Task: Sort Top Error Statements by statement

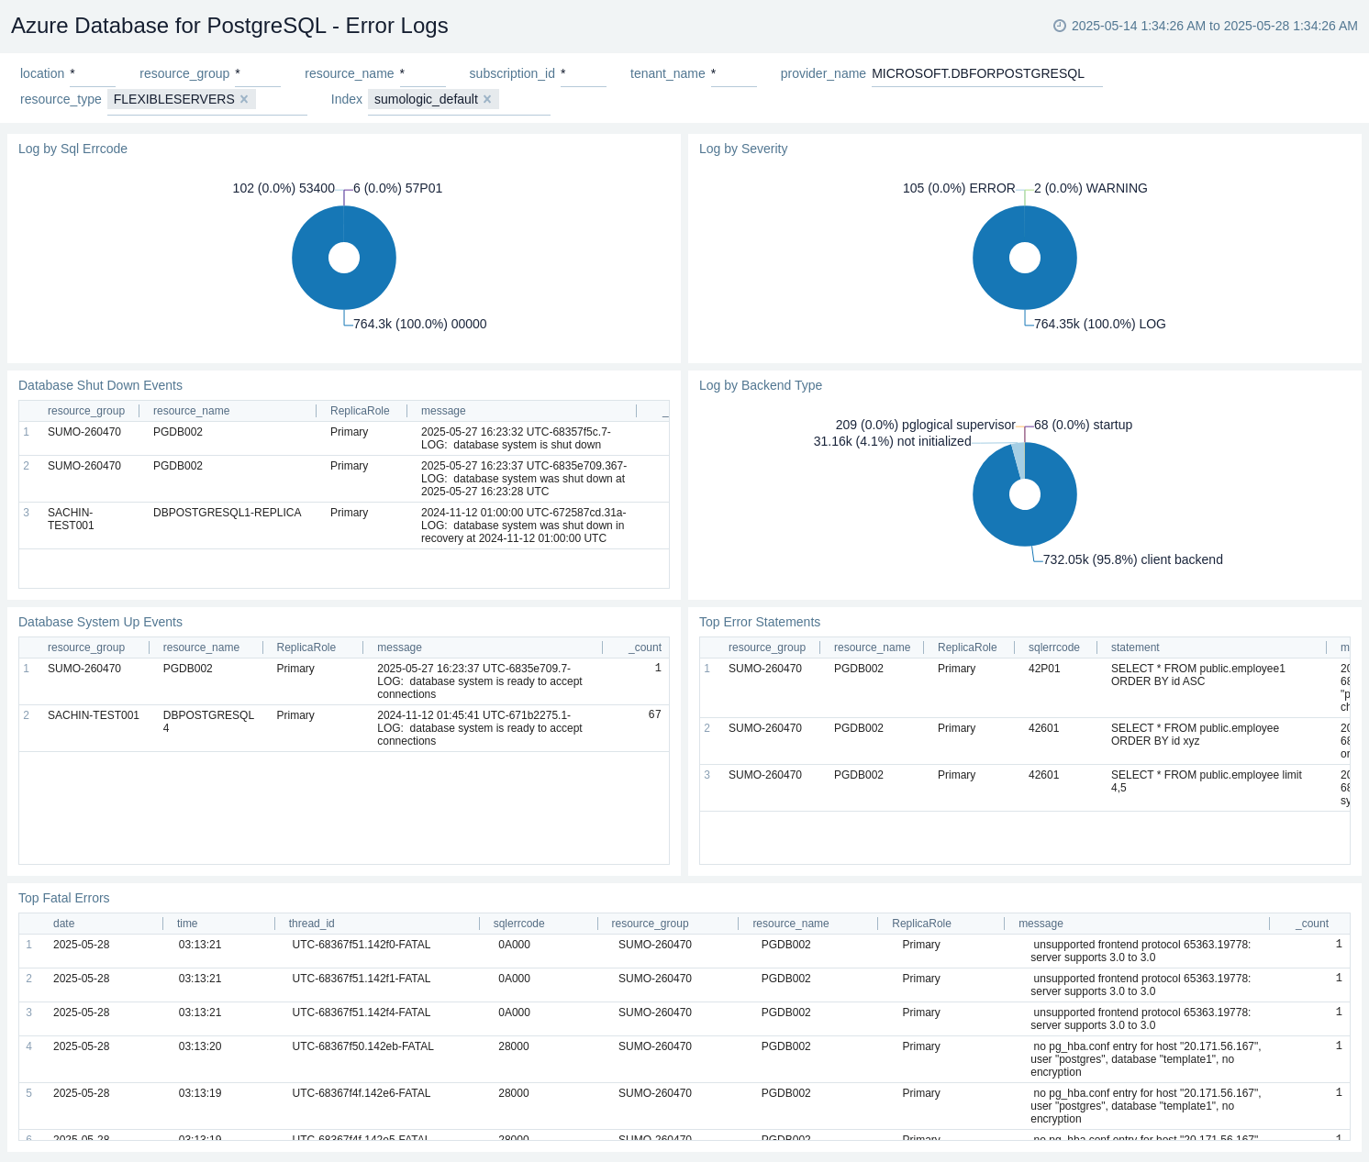Action: click(x=1135, y=647)
